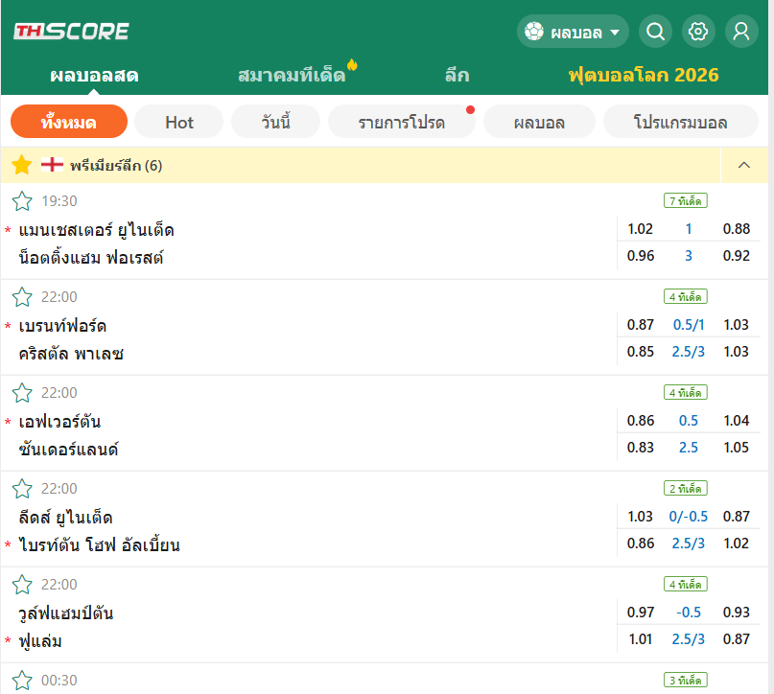Select the วันนี้ filter
This screenshot has height=694, width=774.
click(275, 122)
